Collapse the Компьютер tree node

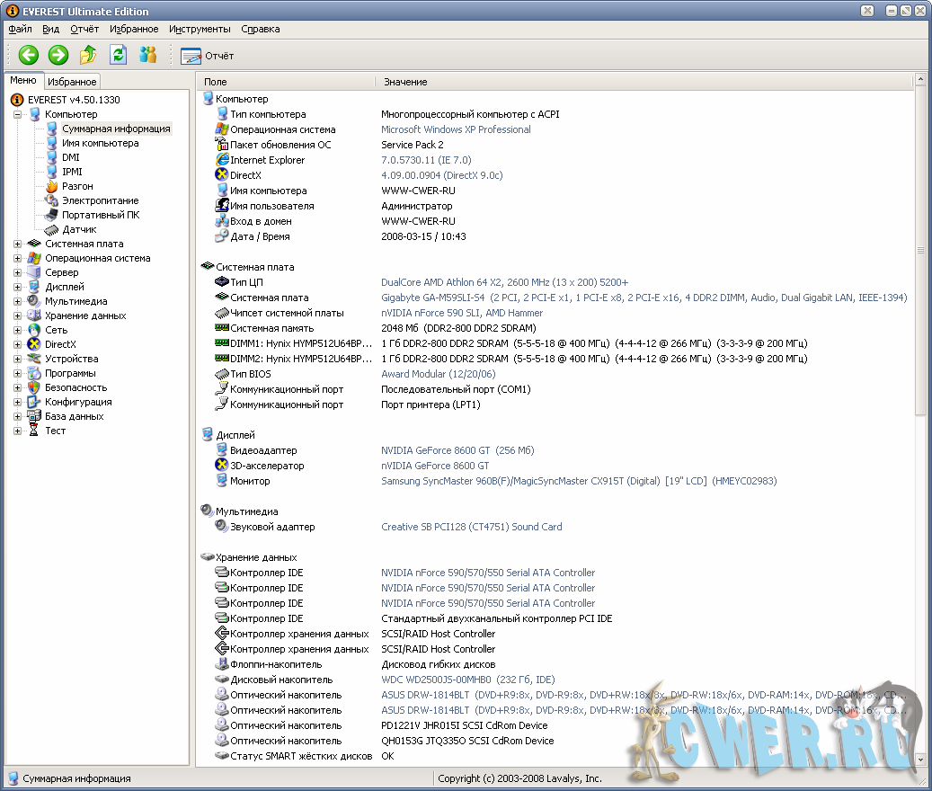point(18,114)
